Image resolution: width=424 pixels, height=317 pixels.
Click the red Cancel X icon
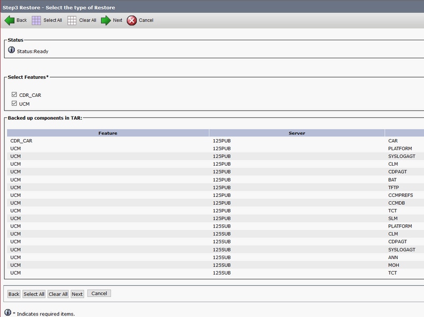131,21
